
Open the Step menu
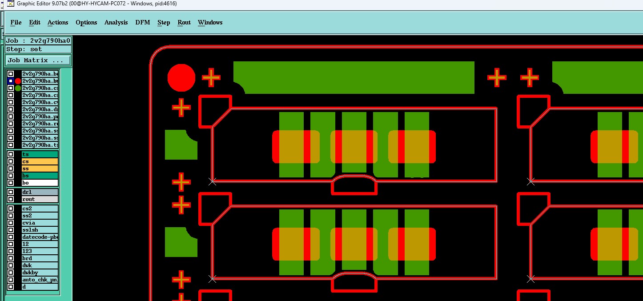(x=164, y=22)
